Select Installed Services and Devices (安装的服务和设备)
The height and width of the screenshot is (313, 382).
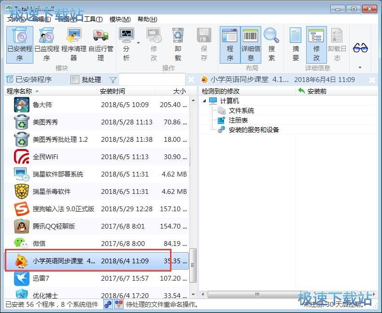(254, 130)
